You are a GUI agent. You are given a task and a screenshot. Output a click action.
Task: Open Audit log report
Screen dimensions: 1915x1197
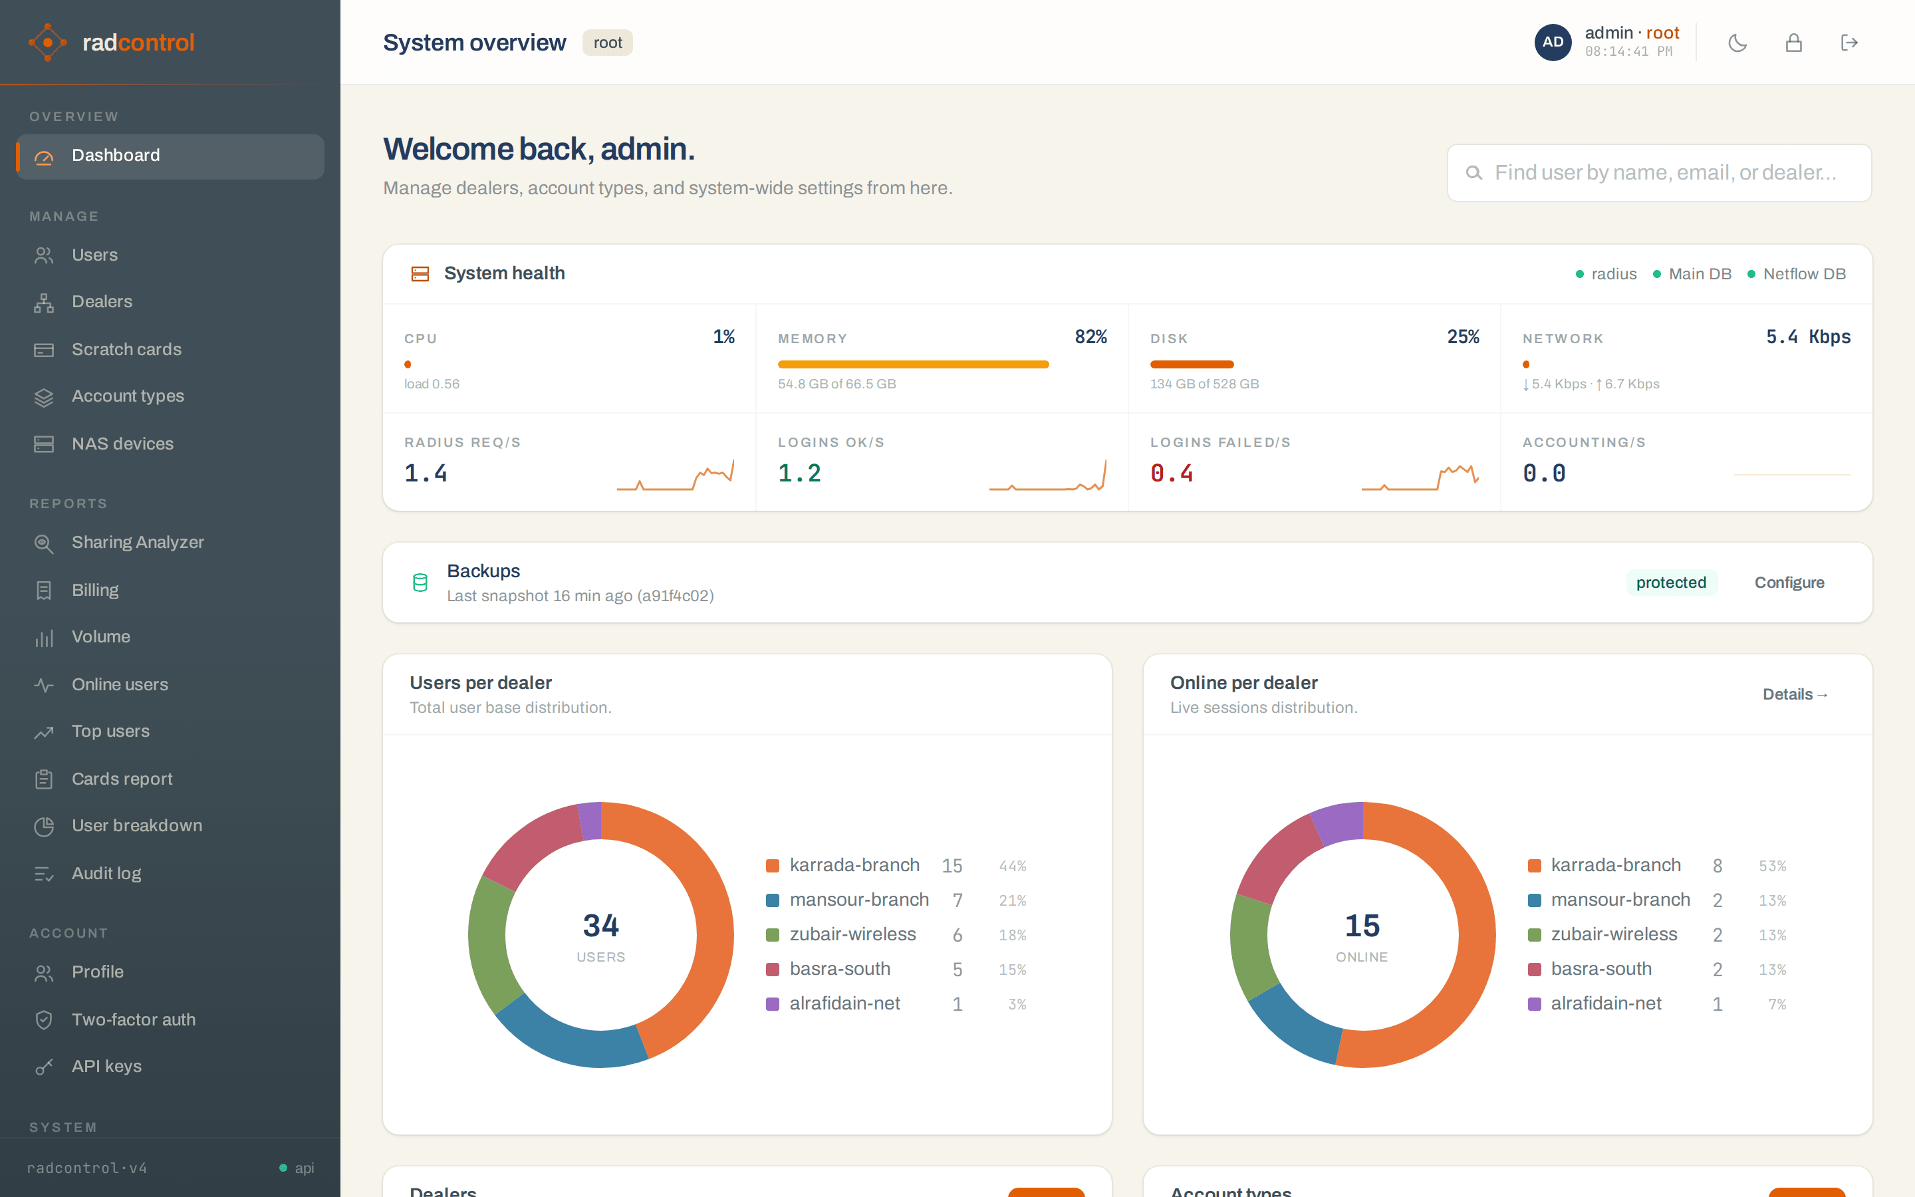[170, 873]
